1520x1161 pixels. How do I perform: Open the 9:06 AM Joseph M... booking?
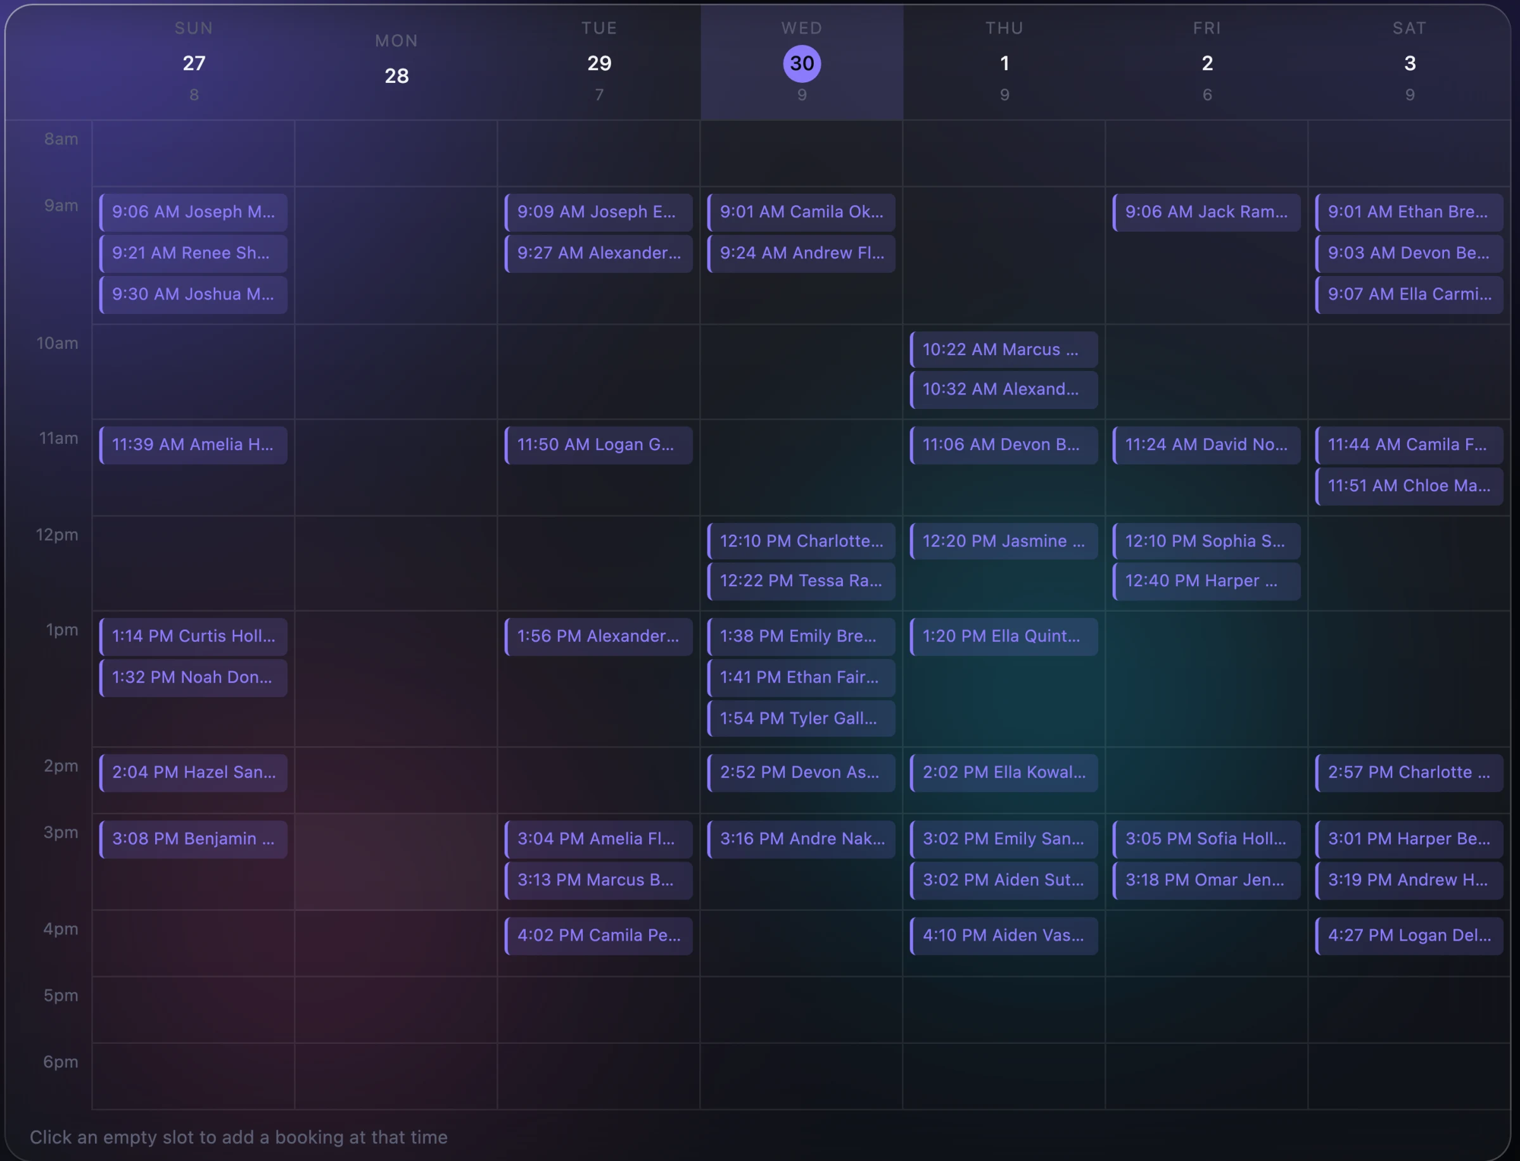[x=194, y=212]
